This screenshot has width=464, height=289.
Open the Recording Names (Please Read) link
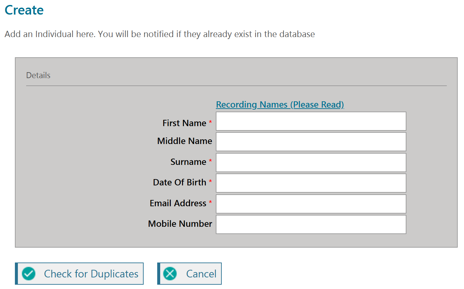click(280, 105)
